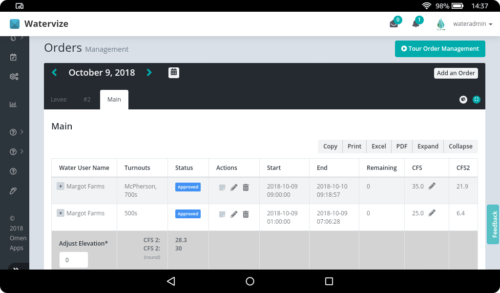Viewport: 500px width, 293px height.
Task: Click the Expand all button
Action: (x=428, y=146)
